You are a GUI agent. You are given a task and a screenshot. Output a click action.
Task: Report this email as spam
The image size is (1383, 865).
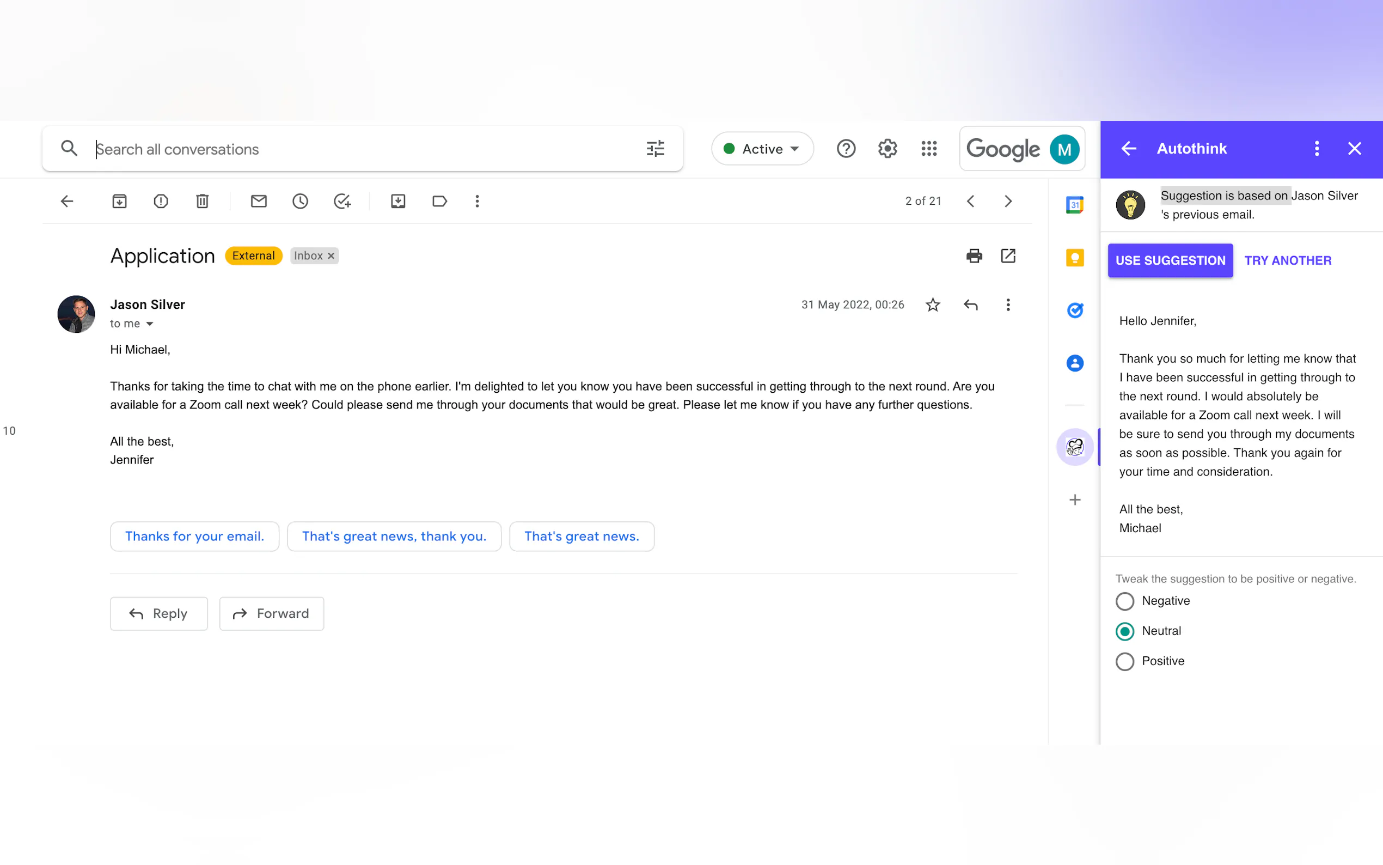click(161, 201)
